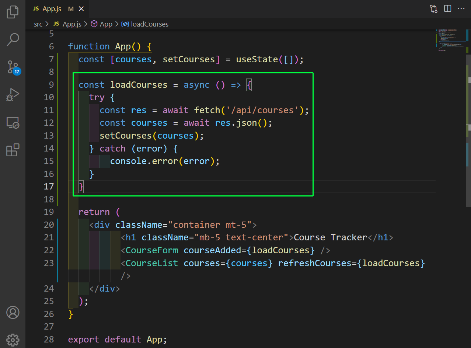Click the Course Tracker heading text

click(331, 237)
